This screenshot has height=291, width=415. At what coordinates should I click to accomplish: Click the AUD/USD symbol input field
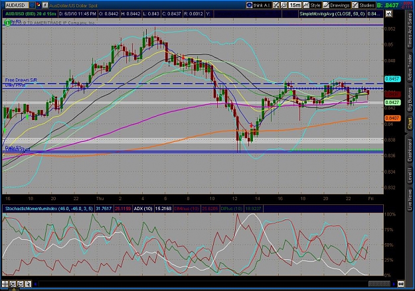(x=17, y=5)
